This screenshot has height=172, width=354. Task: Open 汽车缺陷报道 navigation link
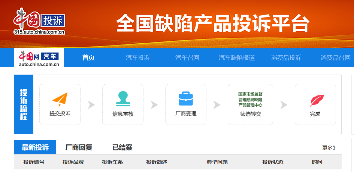pyautogui.click(x=237, y=58)
